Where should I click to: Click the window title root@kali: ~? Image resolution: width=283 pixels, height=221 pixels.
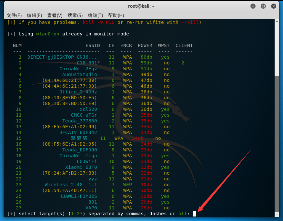[x=141, y=6]
